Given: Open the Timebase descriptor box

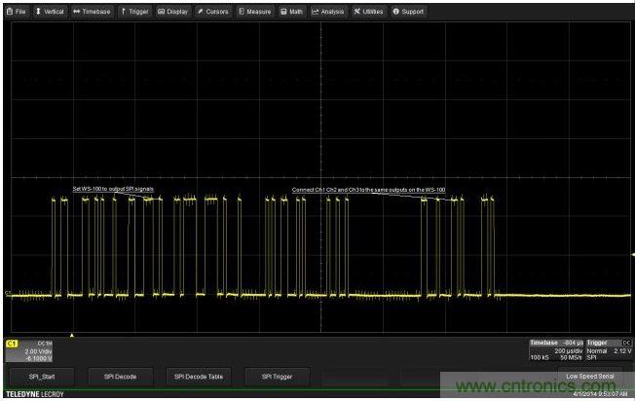Looking at the screenshot, I should [x=555, y=350].
